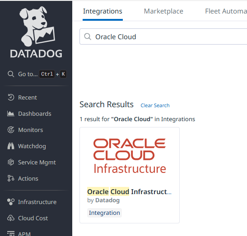Switch to the Integrations tab
The width and height of the screenshot is (247, 236).
click(x=103, y=11)
